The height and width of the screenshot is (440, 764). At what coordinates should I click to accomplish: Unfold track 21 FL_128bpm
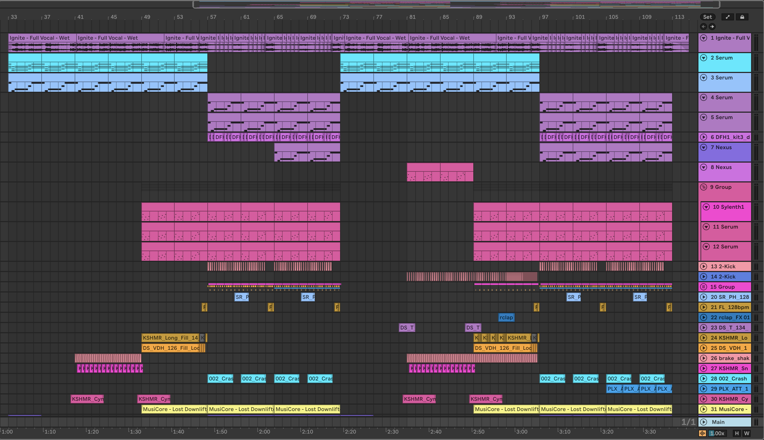(x=704, y=307)
